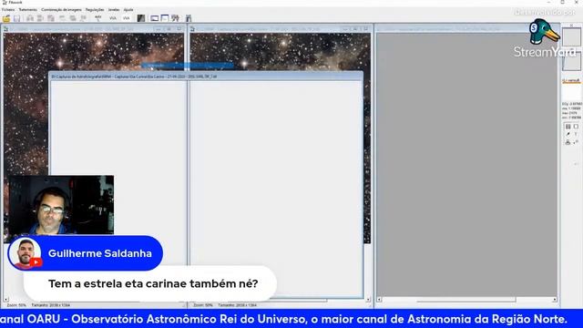Click horizontal scrollbar thumb of third gray window
The width and height of the screenshot is (583, 328).
(466, 300)
